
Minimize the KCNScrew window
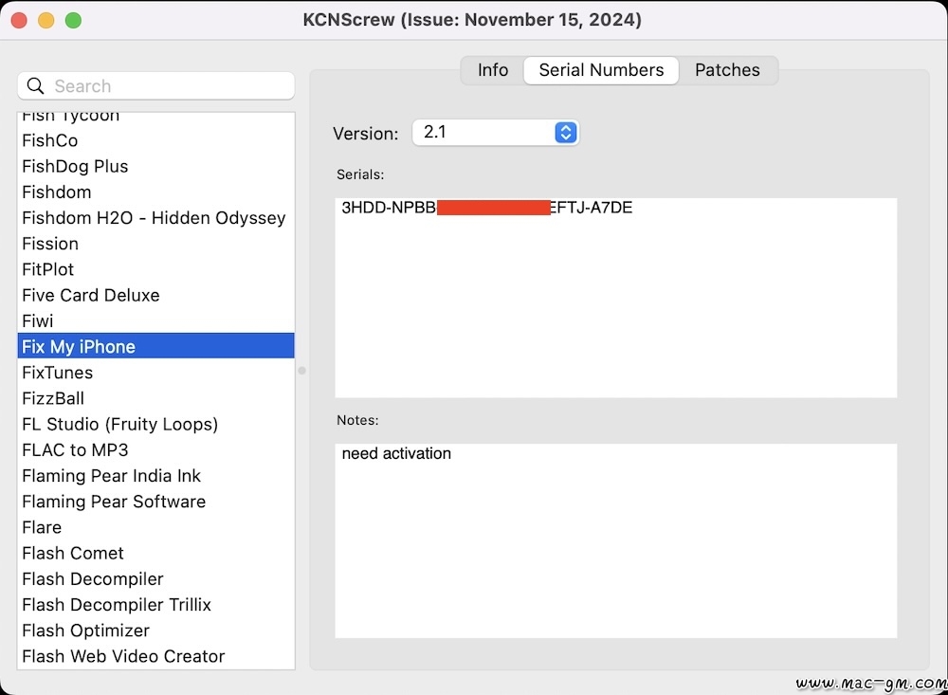46,20
